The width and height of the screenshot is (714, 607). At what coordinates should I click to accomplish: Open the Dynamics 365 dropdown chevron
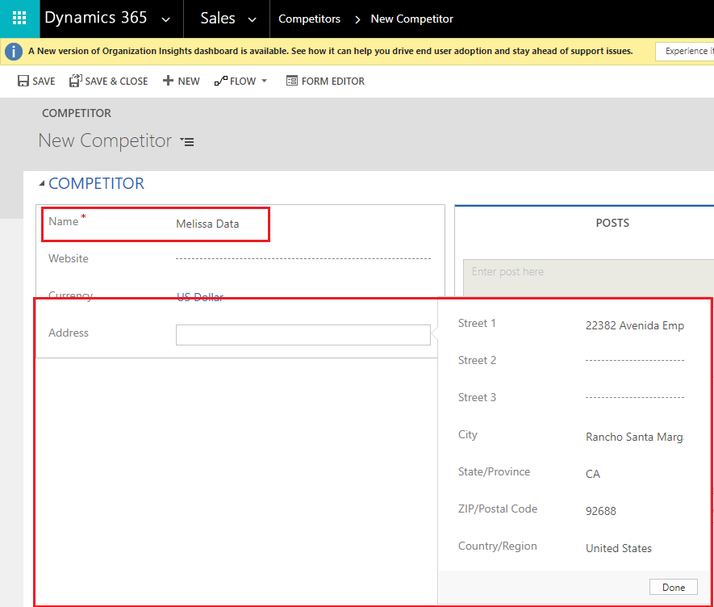pyautogui.click(x=165, y=19)
